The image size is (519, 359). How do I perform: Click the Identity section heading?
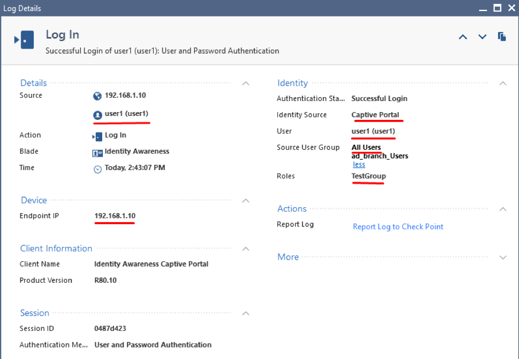click(292, 83)
